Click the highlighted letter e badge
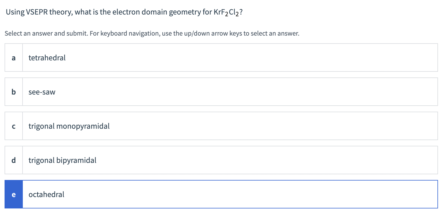This screenshot has width=442, height=213. point(13,194)
